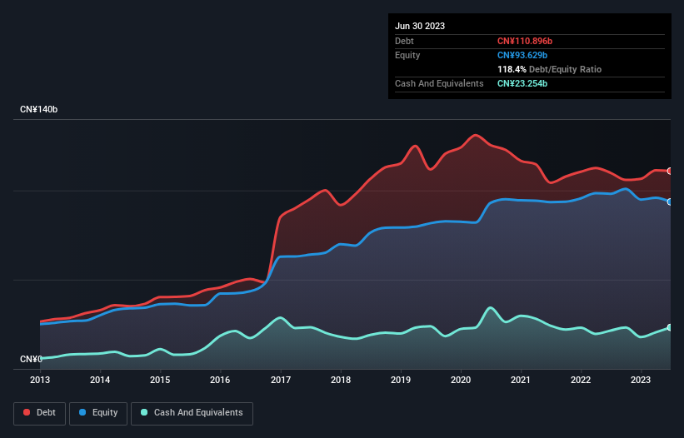684x438 pixels.
Task: Click the 2020 x-axis label
Action: tap(461, 380)
